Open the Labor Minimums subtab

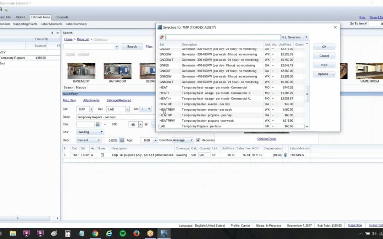[51, 24]
